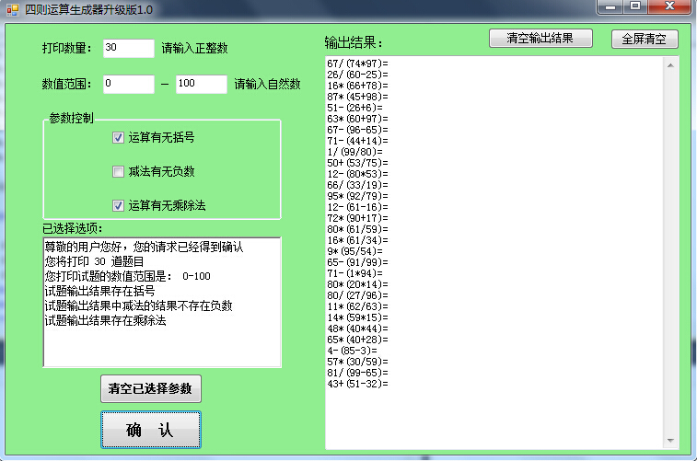Image resolution: width=697 pixels, height=461 pixels.
Task: Click the output line 71-(1*94)=
Action: coord(354,273)
